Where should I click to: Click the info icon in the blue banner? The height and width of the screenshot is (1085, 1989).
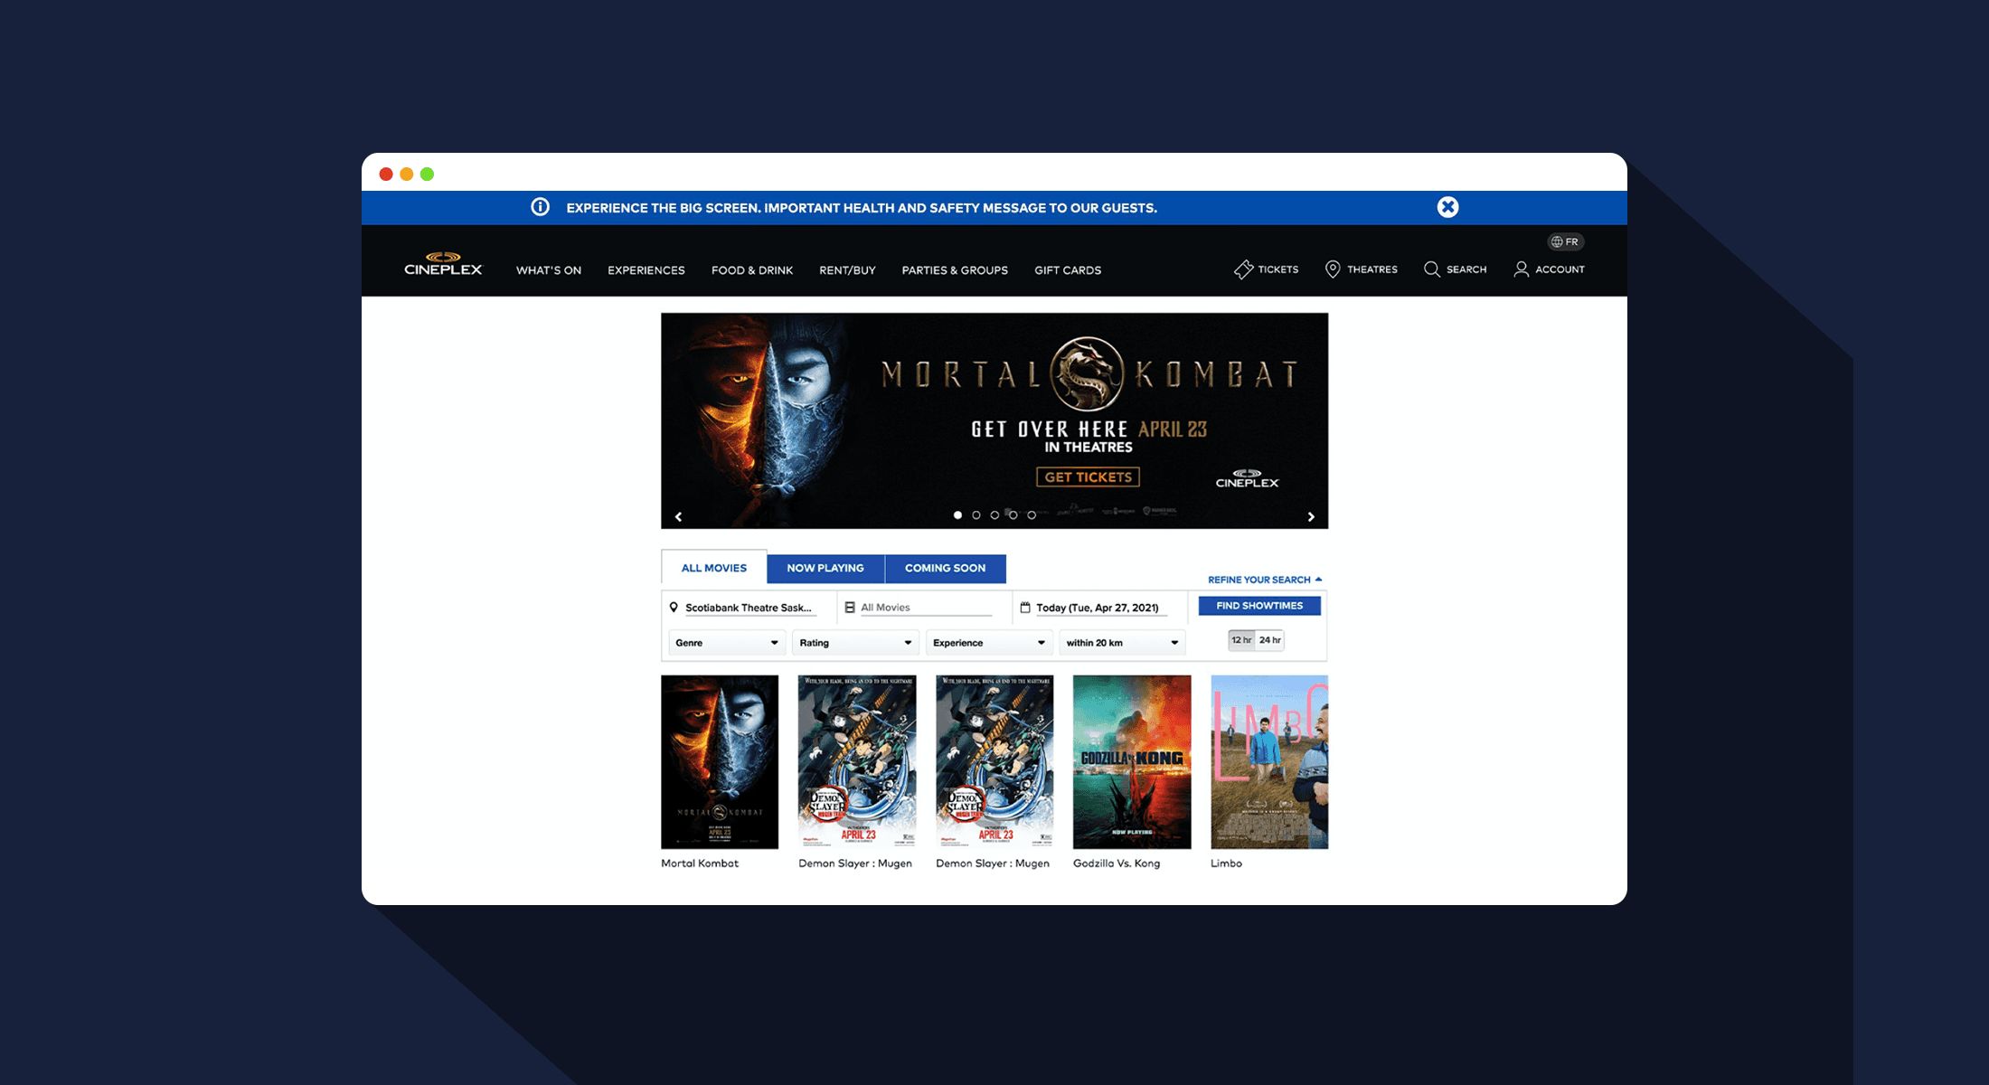click(x=540, y=207)
